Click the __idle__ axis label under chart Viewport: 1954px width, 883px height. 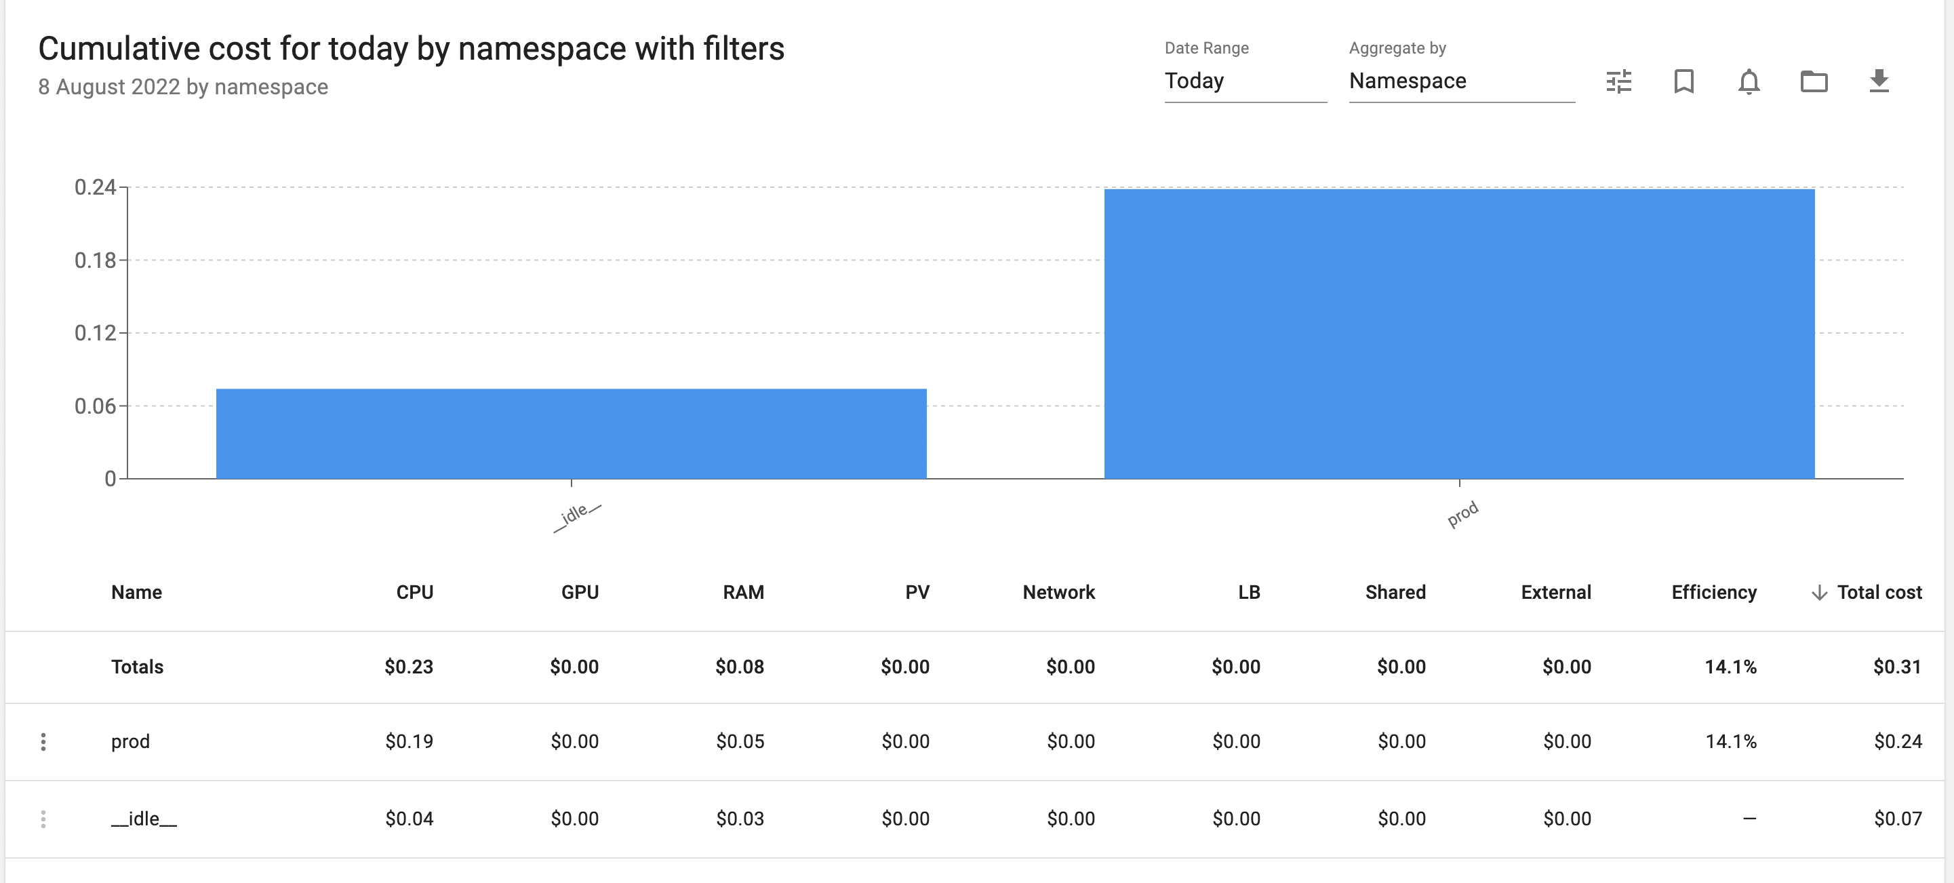(578, 517)
